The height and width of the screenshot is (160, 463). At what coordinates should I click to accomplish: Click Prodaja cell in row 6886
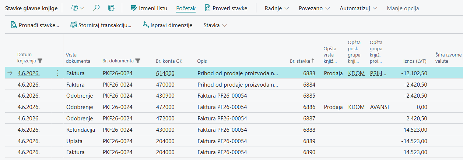click(333, 107)
